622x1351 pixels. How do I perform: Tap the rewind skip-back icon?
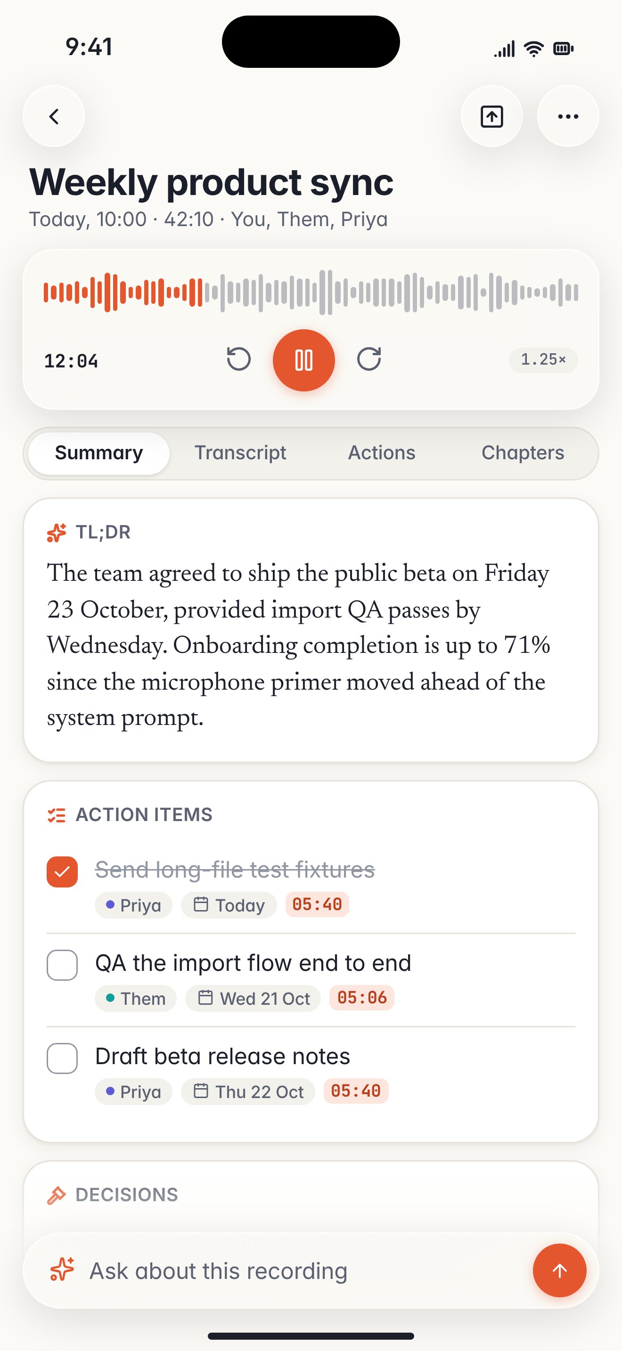click(238, 360)
